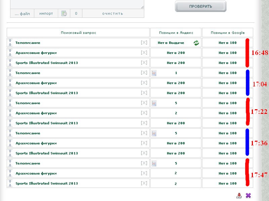Screen dimensions: 269x201
Task: Move the second Телописание row up
Action: (x=10, y=71)
